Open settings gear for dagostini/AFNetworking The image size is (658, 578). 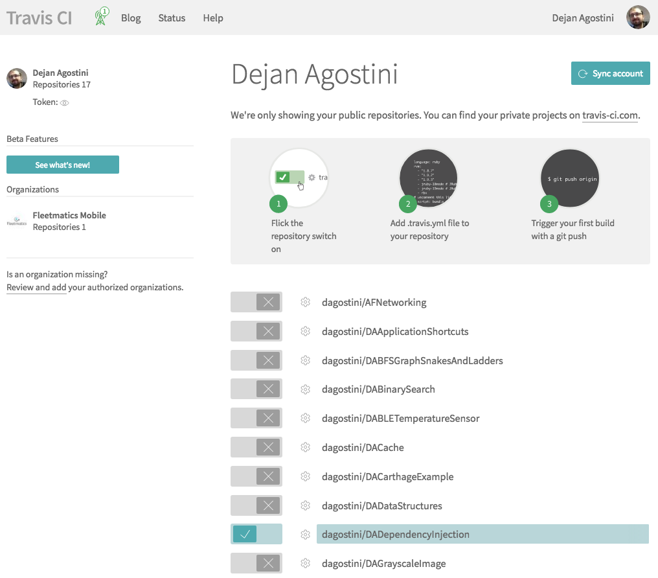click(305, 302)
